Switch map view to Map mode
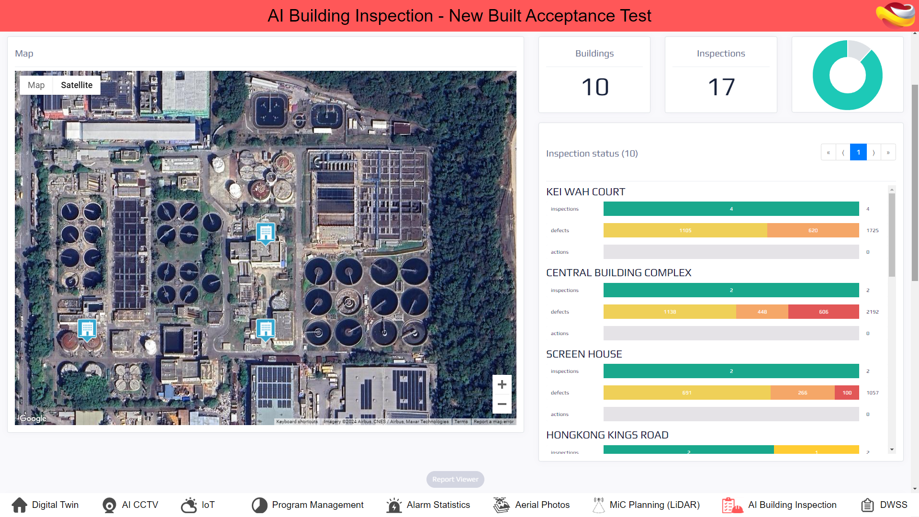The image size is (919, 517). coord(36,85)
